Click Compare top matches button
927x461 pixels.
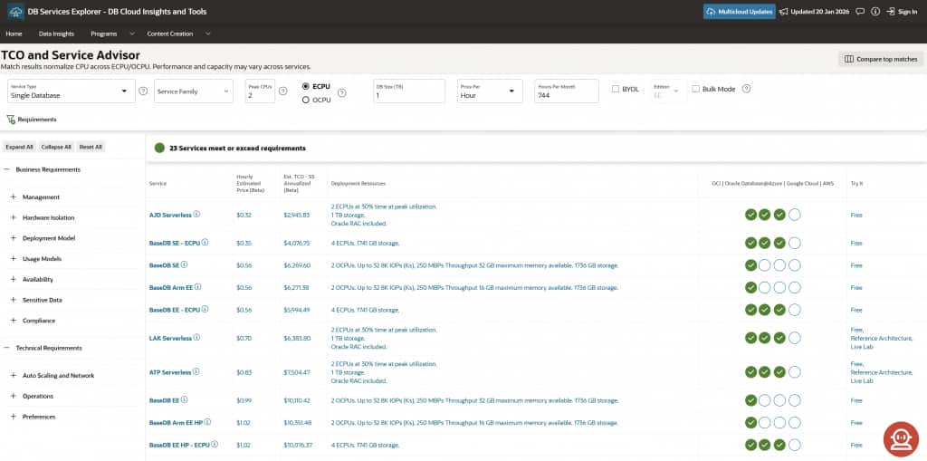pos(880,59)
